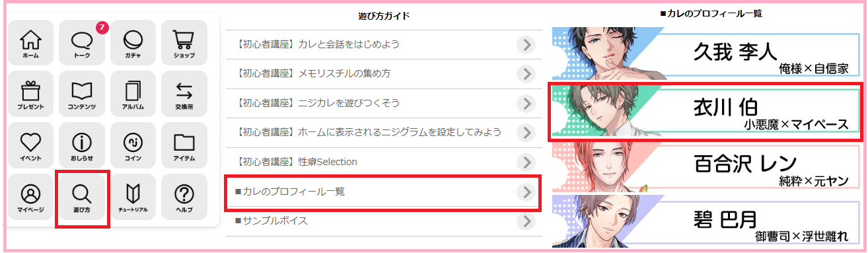Open the コンテンツ book icon
The height and width of the screenshot is (253, 868).
(82, 94)
